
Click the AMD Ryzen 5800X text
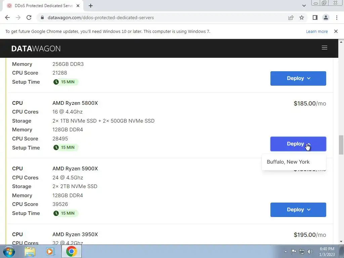[x=75, y=103]
